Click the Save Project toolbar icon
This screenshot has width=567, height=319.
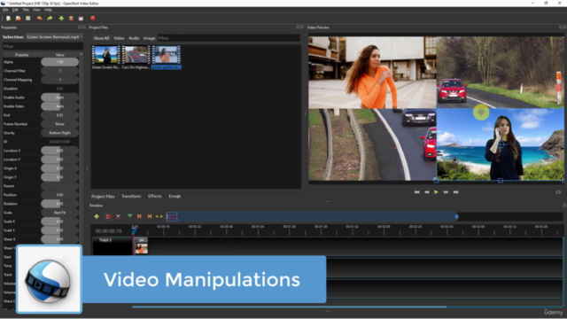(x=27, y=18)
